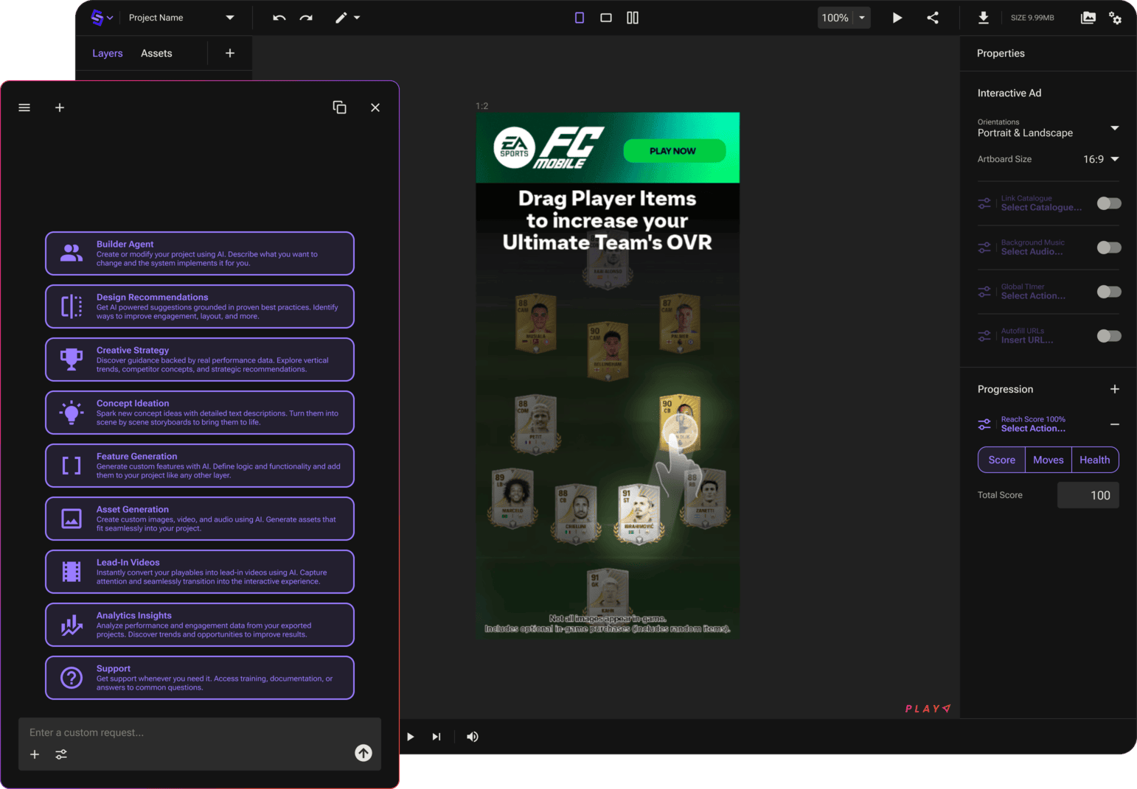Click the Reach Score sliders icon
Image resolution: width=1137 pixels, height=789 pixels.
984,424
